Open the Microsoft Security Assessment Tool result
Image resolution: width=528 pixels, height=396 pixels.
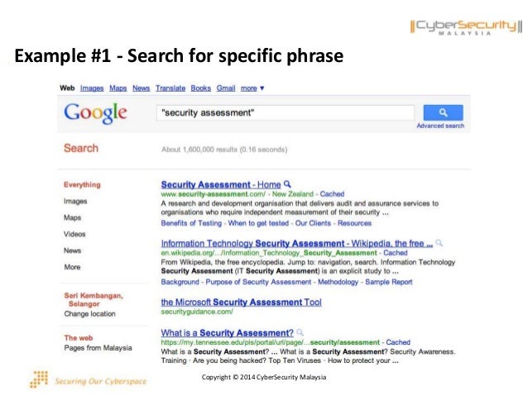pos(241,302)
